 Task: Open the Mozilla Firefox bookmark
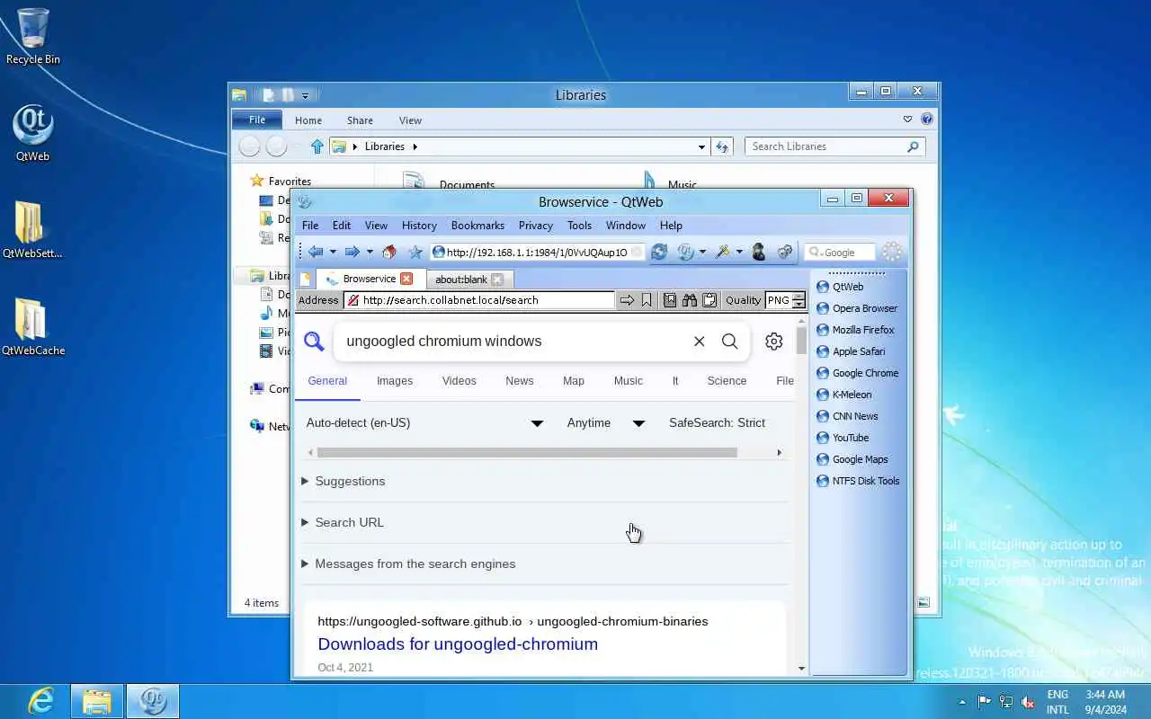coord(856,330)
